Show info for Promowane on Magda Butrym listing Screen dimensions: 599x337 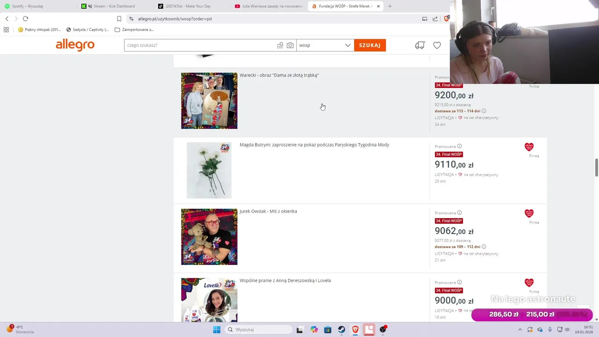click(x=459, y=147)
